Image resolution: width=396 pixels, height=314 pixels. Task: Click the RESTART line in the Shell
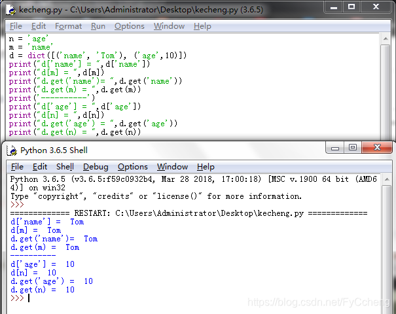[x=189, y=213]
